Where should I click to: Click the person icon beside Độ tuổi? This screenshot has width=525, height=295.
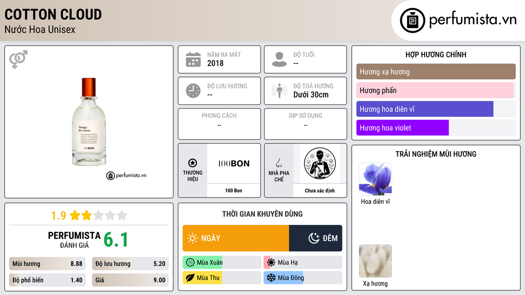pyautogui.click(x=279, y=59)
